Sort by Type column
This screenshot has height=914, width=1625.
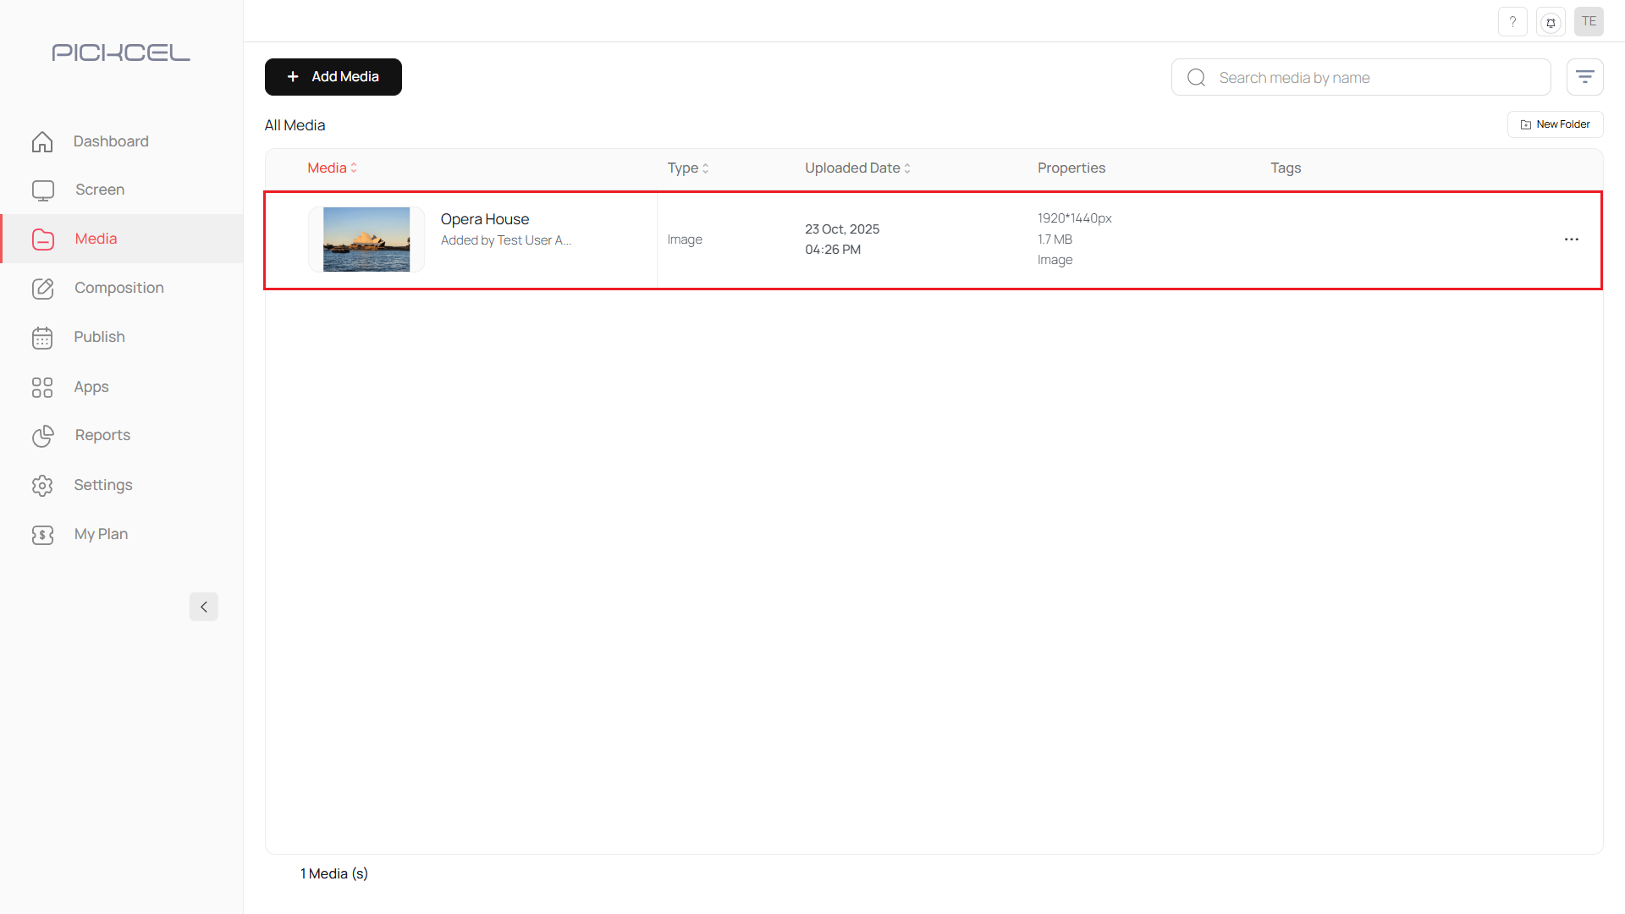point(687,168)
